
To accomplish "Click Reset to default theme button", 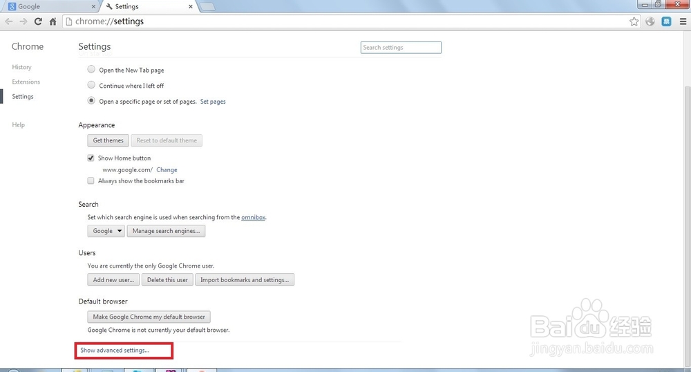I will tap(167, 140).
